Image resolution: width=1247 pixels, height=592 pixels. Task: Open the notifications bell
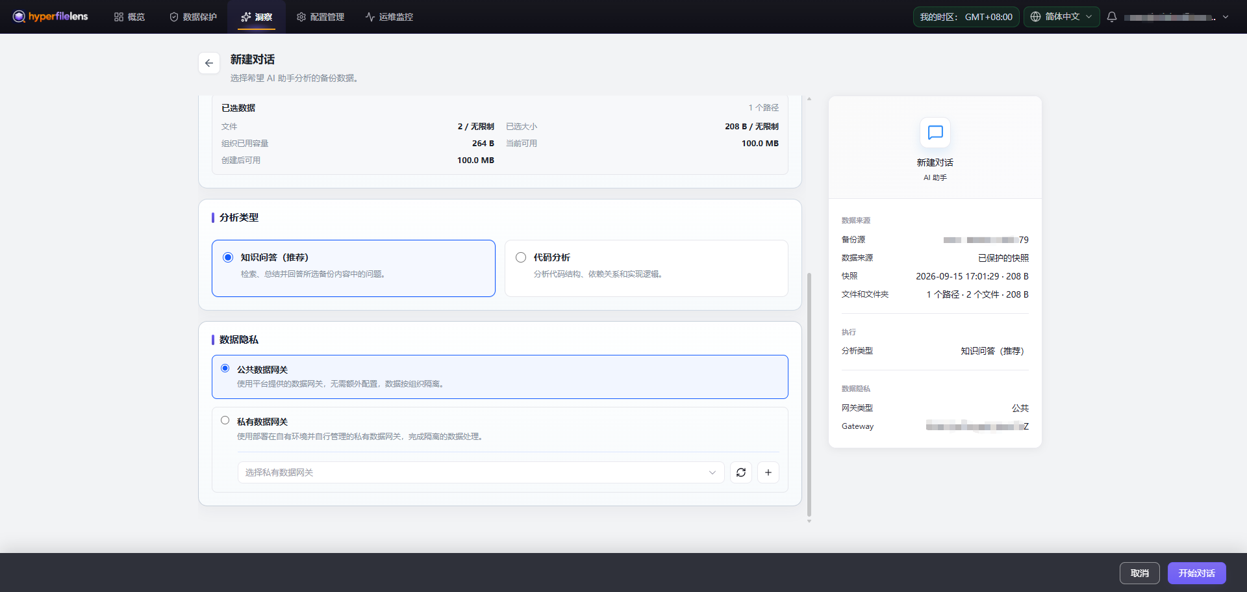(1112, 17)
